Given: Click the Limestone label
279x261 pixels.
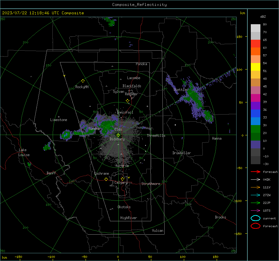Looking at the screenshot, I should tap(59, 120).
